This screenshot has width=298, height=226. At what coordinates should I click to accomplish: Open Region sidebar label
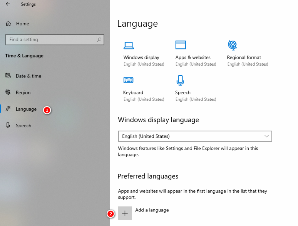pos(23,93)
